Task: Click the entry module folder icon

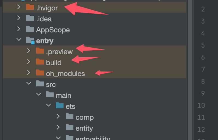Action: click(30, 40)
